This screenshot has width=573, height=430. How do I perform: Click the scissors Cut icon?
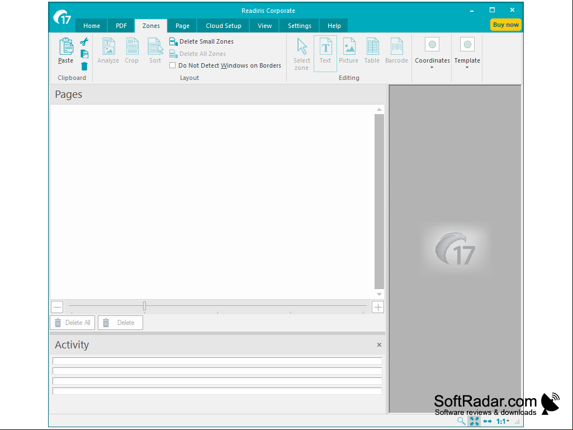[84, 42]
